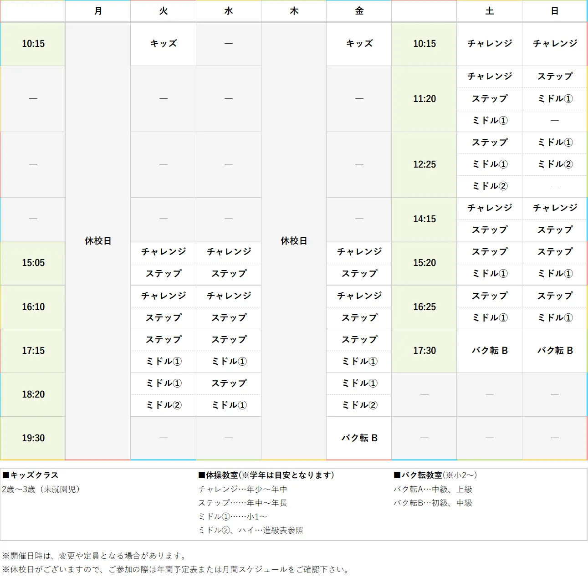588x577 pixels.
Task: Select ミドル② cell in Tuesday 18:20 slot
Action: click(163, 405)
